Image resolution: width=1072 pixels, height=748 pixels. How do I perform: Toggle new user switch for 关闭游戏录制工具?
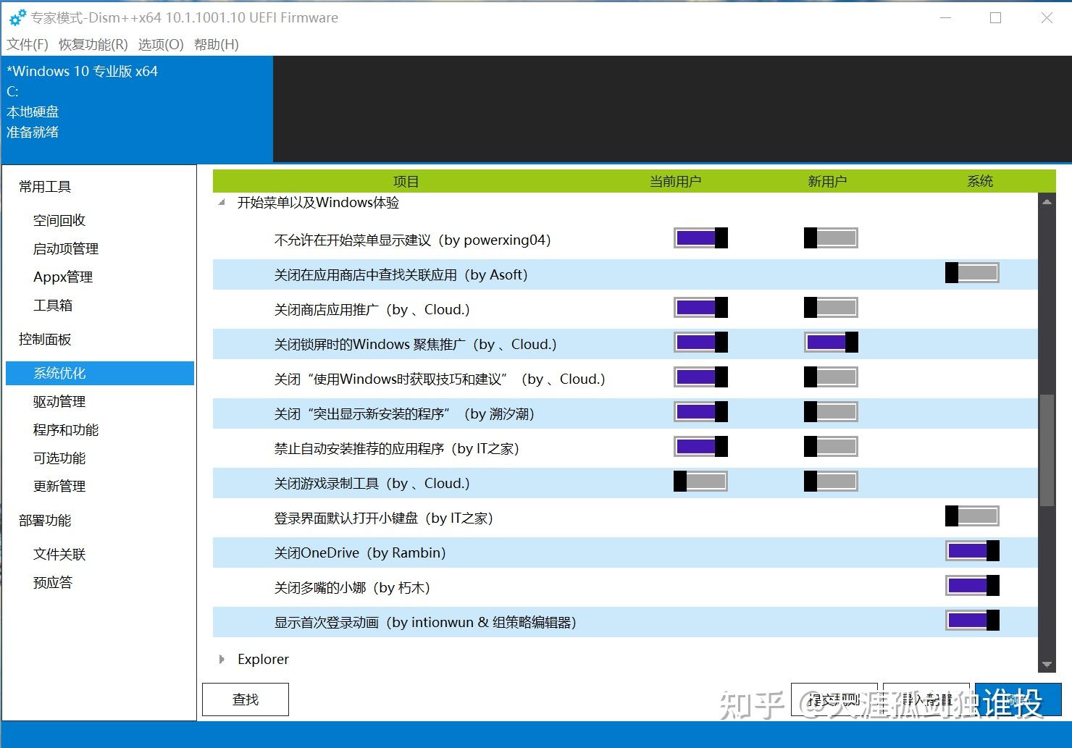coord(831,482)
